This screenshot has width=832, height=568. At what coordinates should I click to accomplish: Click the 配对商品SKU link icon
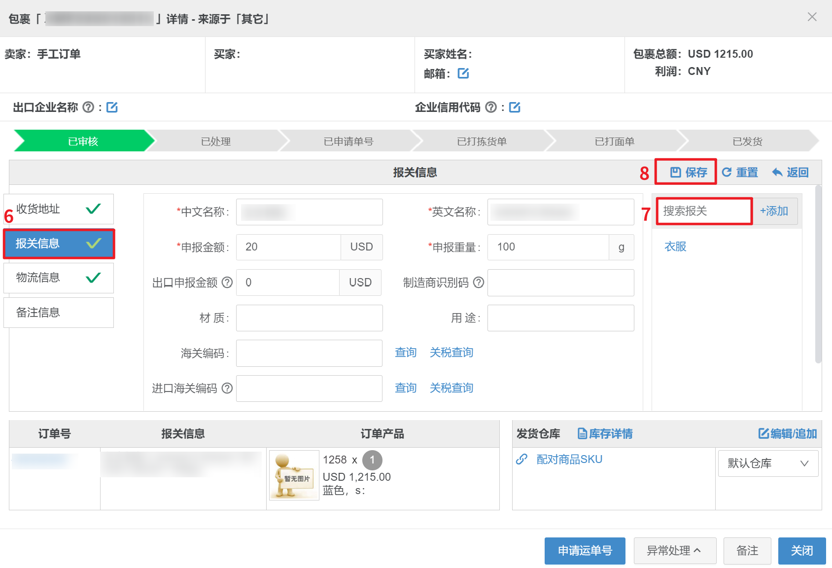click(x=521, y=460)
